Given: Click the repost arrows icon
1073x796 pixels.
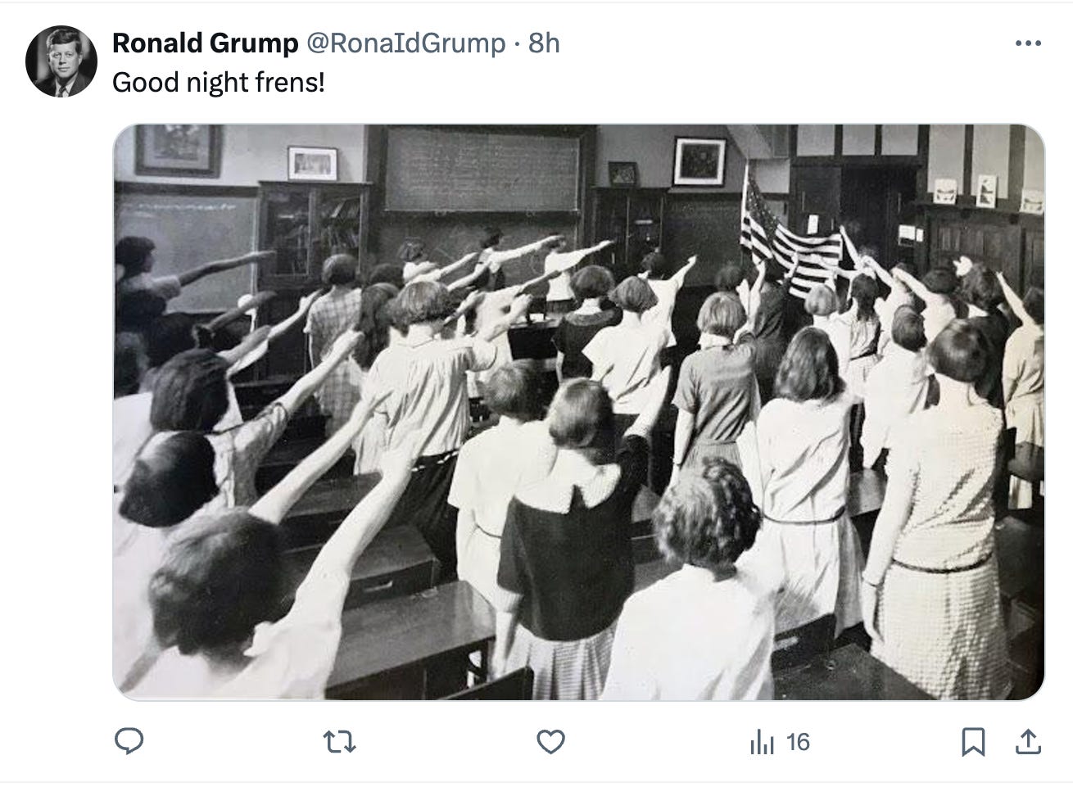Looking at the screenshot, I should click(x=339, y=743).
